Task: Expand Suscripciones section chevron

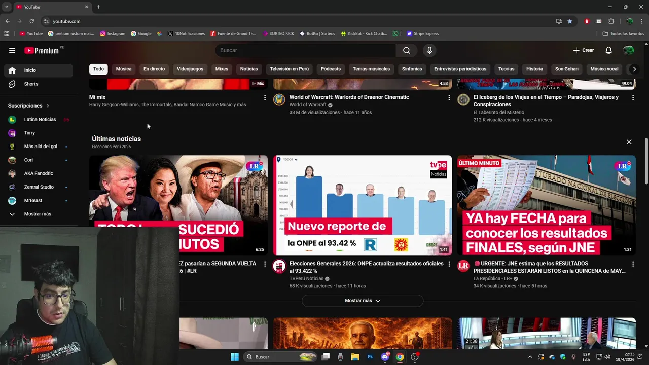Action: [x=48, y=106]
